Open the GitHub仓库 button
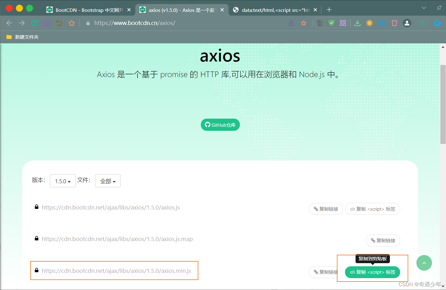 220,125
